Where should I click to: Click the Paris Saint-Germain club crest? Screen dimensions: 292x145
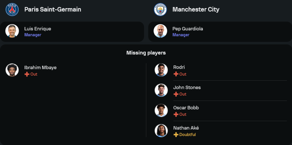[x=12, y=9]
